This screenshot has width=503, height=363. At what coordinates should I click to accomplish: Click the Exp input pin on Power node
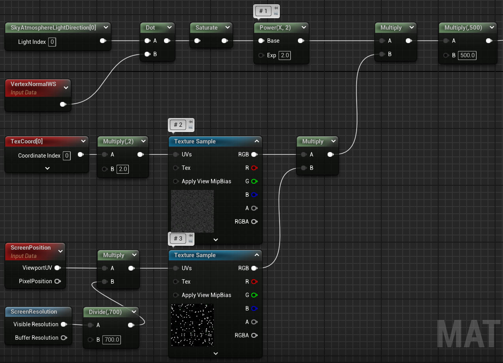coord(261,55)
